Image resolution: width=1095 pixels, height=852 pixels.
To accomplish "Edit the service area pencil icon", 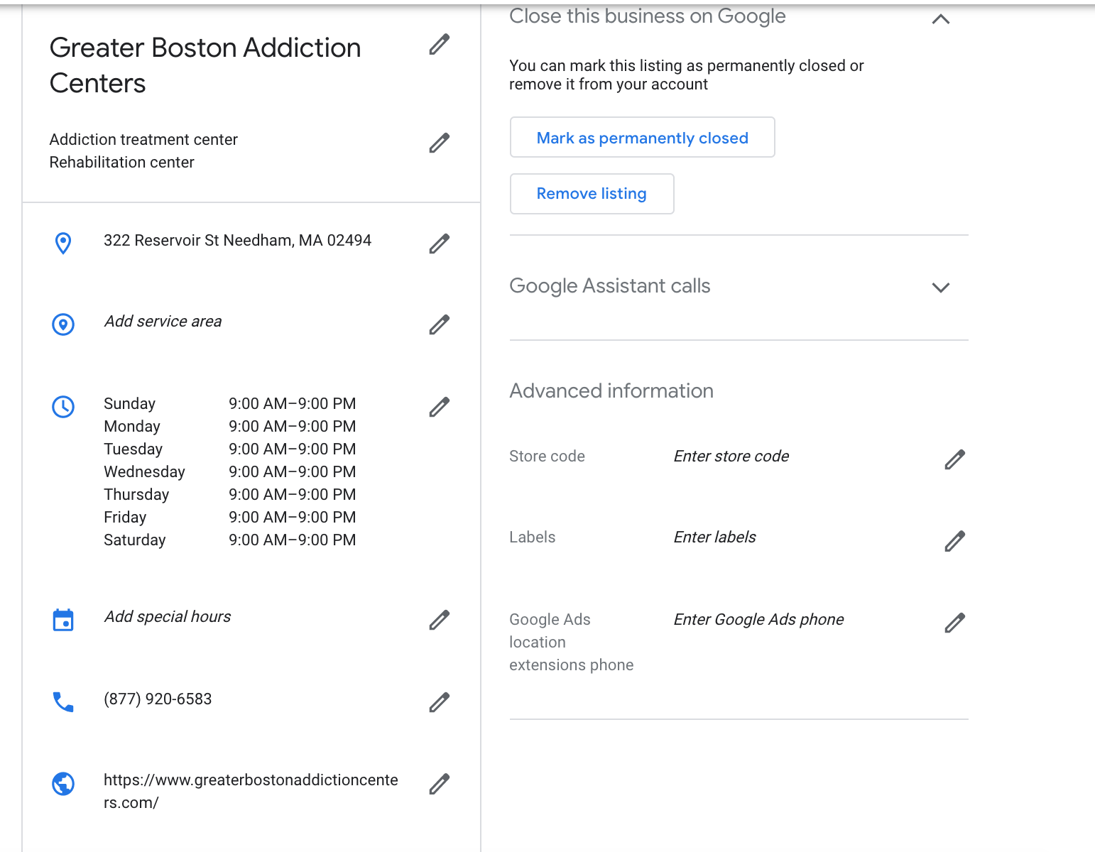I will [x=440, y=324].
